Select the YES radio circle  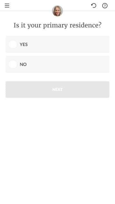(13, 44)
